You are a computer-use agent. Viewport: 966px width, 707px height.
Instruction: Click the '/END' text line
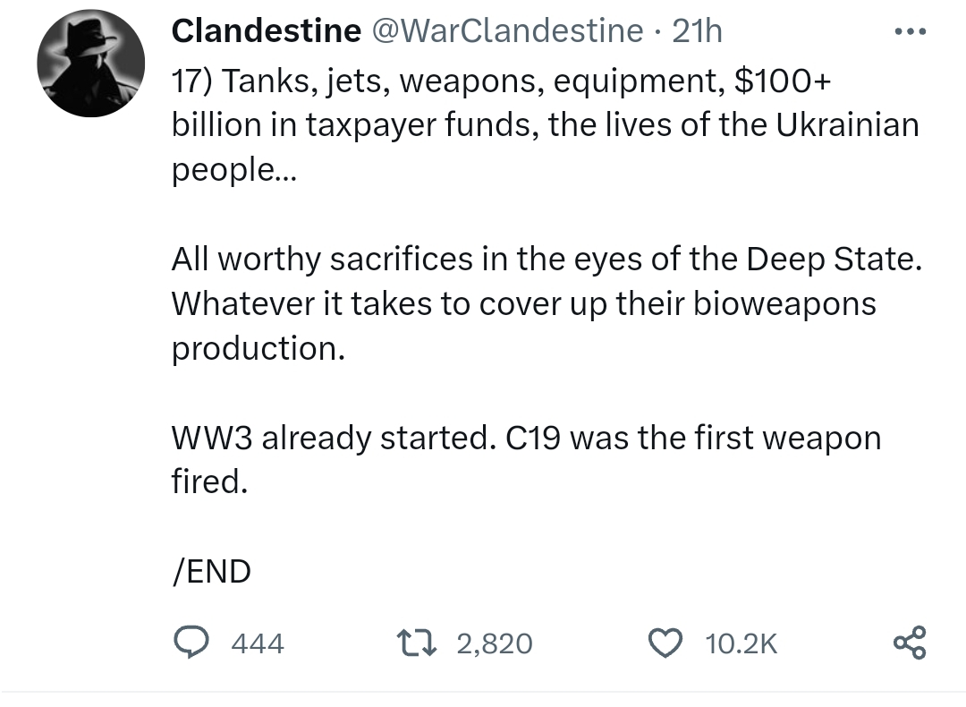[x=211, y=571]
